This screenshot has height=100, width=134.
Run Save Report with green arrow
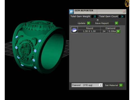point(117,23)
